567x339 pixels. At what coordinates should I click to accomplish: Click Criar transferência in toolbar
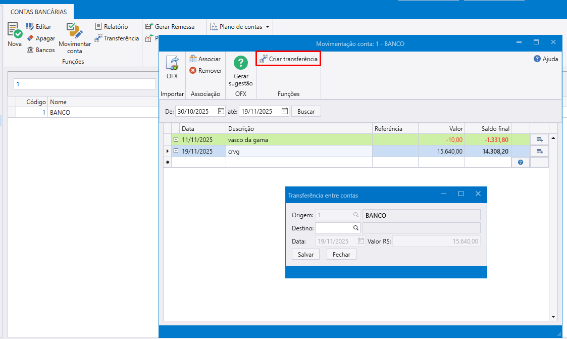pos(288,59)
